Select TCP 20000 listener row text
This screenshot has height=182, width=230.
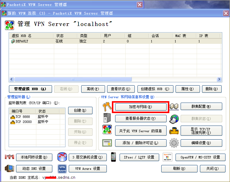[x=24, y=122]
